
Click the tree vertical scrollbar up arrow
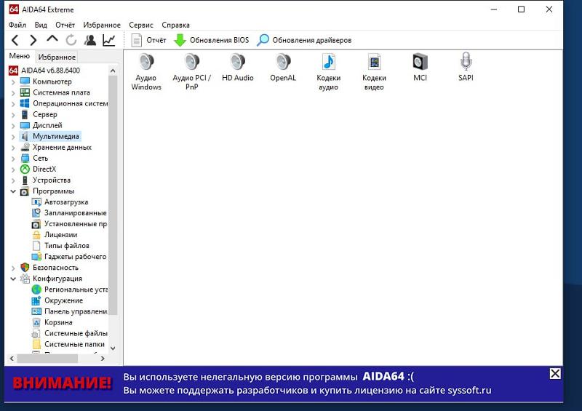(x=113, y=70)
